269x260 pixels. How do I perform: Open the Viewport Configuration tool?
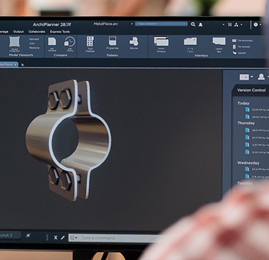[x=14, y=43]
